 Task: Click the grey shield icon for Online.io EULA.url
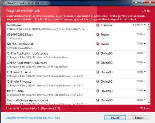pos(98,72)
